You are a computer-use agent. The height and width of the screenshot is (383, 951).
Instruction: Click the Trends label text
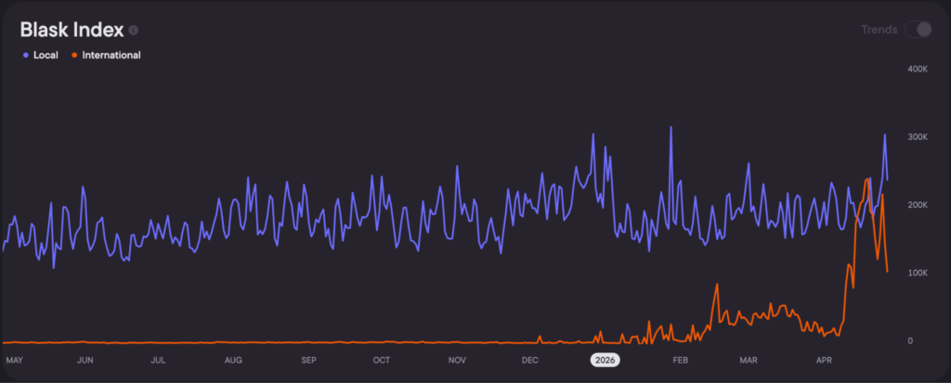tap(879, 30)
